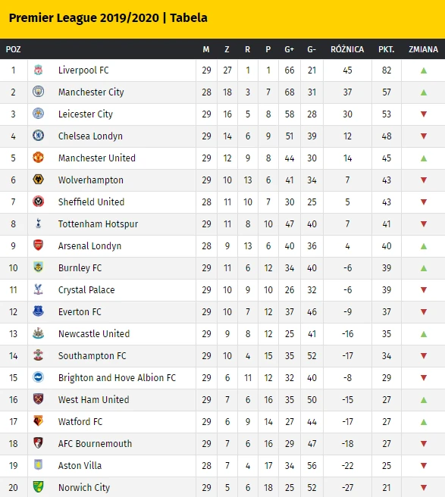The image size is (445, 497).
Task: Click the POZ column header
Action: click(x=14, y=49)
